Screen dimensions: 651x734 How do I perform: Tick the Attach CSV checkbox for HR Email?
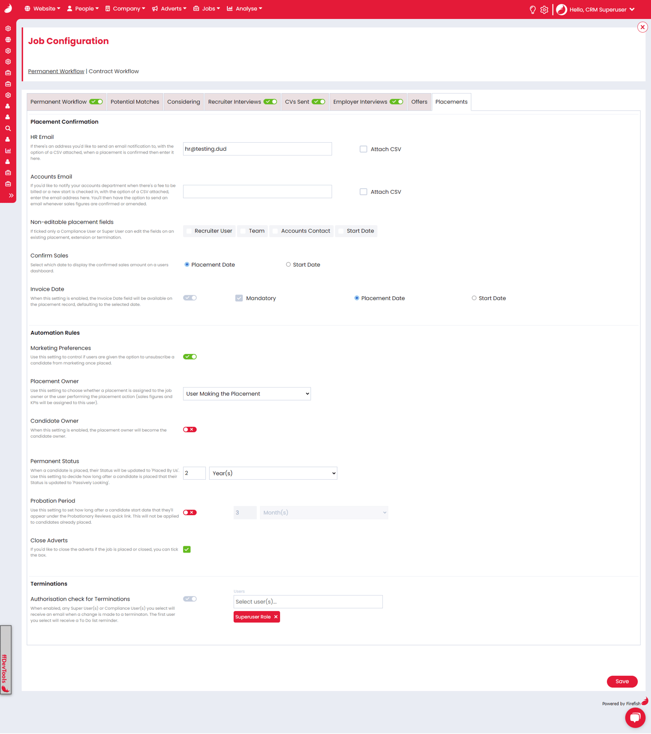[x=363, y=148]
